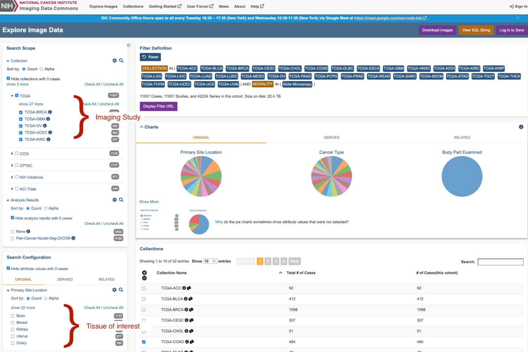
Task: Select Alpha sorting under Analysis Results
Action: (x=46, y=208)
